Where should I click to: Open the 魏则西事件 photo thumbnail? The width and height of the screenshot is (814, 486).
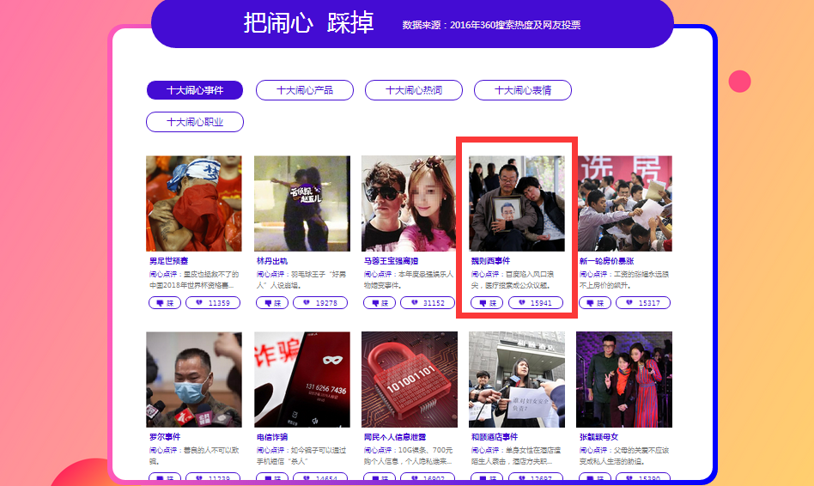point(517,204)
